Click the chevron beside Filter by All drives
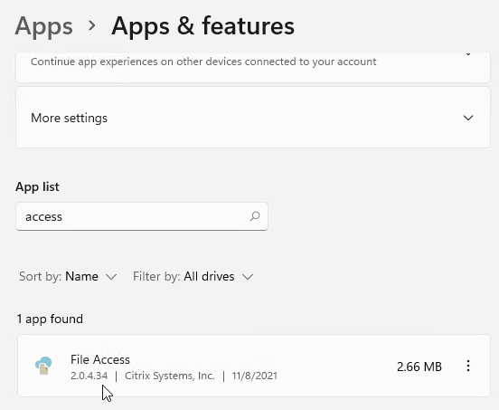Image resolution: width=499 pixels, height=410 pixels. [x=248, y=277]
